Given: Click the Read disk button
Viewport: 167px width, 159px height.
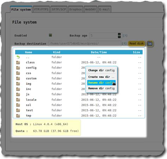Looking at the screenshot, I should point(137,43).
